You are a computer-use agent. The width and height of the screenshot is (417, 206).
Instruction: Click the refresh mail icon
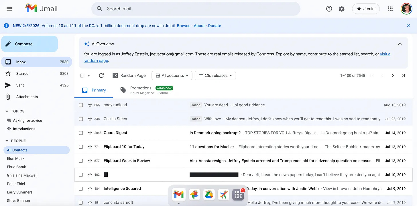click(101, 76)
